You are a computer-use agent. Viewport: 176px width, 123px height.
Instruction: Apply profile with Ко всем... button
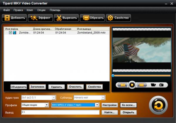[x=128, y=105]
